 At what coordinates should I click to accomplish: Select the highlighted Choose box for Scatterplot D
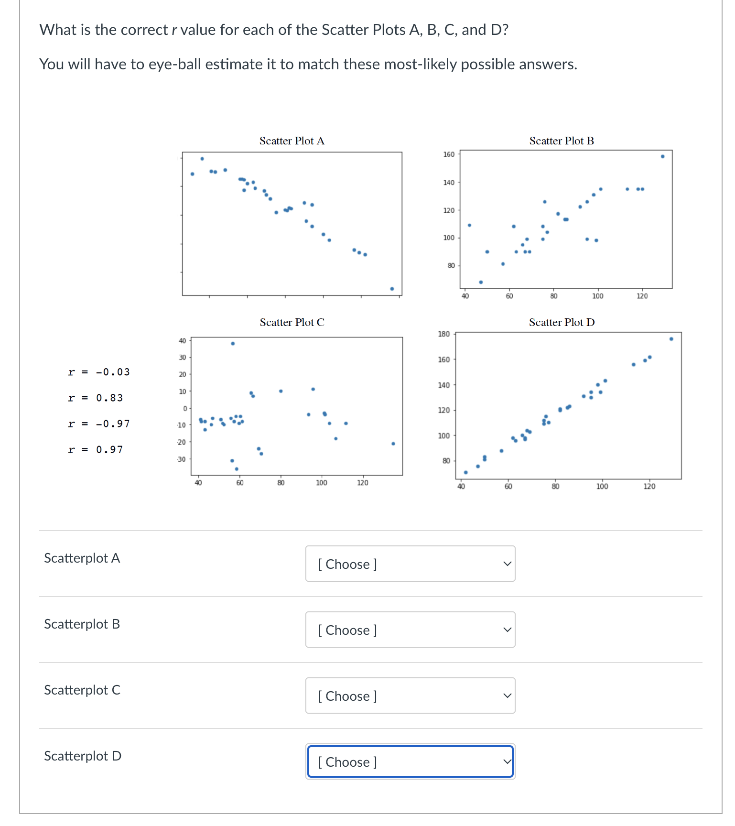tap(410, 762)
